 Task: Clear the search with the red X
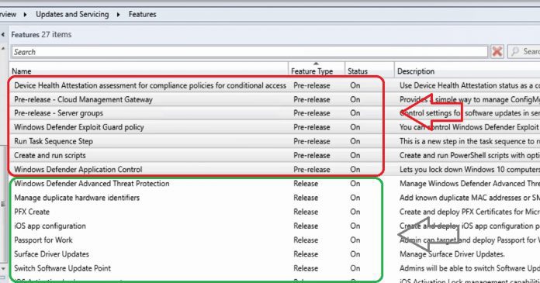497,52
